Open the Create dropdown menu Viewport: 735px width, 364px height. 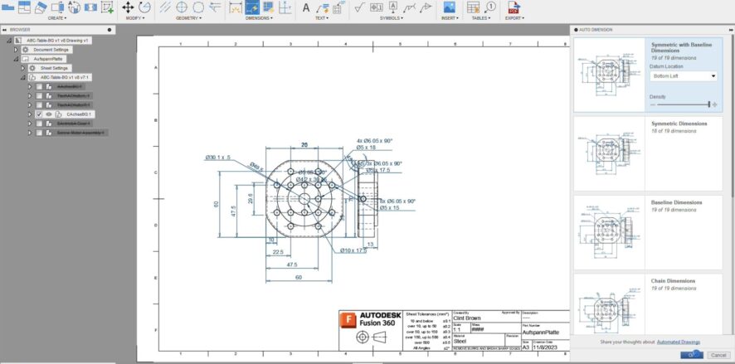coord(56,17)
